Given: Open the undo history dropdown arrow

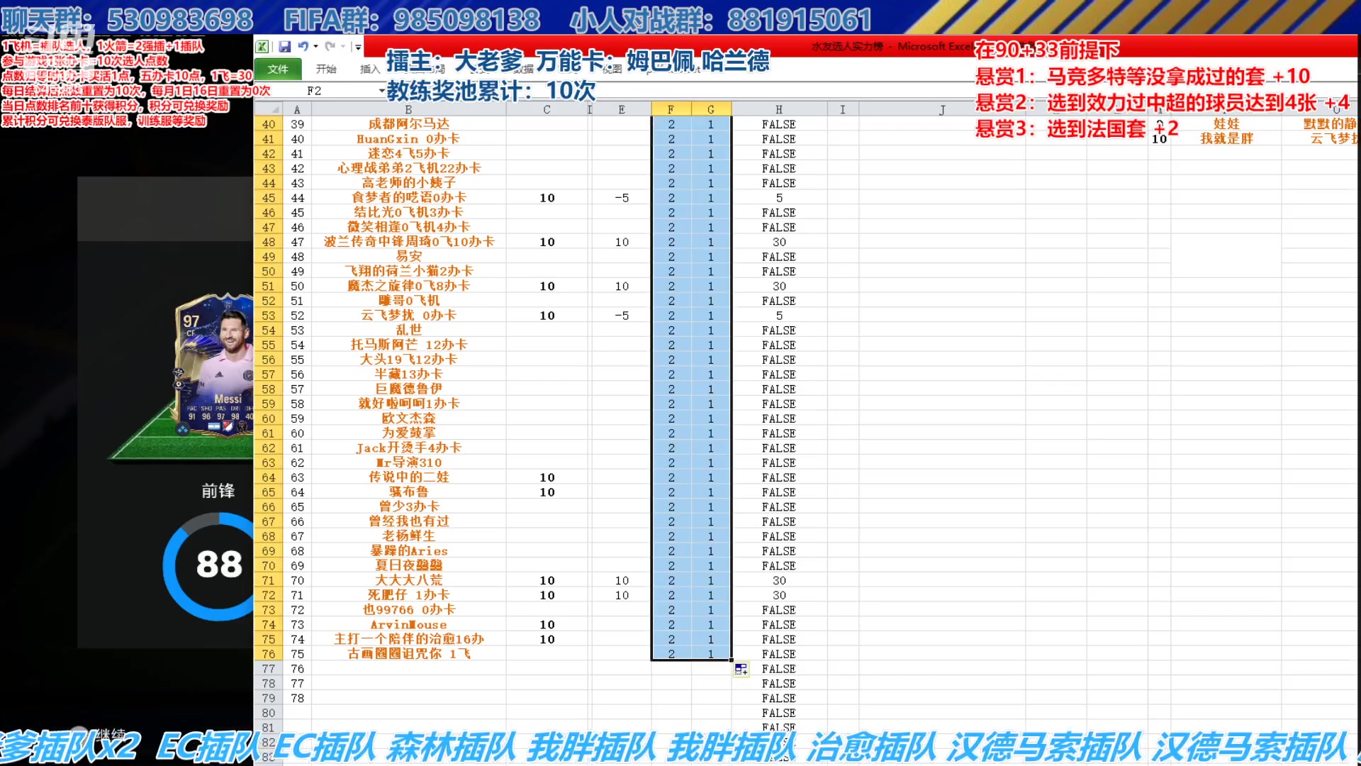Looking at the screenshot, I should pos(315,47).
